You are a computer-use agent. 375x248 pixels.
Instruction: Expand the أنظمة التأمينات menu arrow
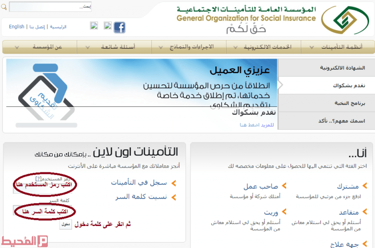coord(312,47)
